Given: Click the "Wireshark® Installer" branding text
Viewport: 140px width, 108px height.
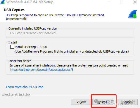Looking at the screenshot, I should coord(16,95).
